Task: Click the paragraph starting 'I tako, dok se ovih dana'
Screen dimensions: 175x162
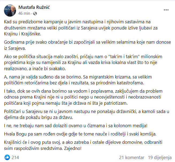Action: coord(83,97)
